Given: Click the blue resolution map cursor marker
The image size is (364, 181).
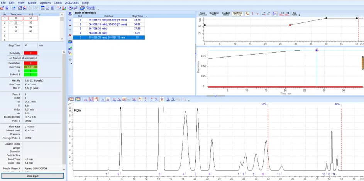Looking at the screenshot, I should point(317,50).
